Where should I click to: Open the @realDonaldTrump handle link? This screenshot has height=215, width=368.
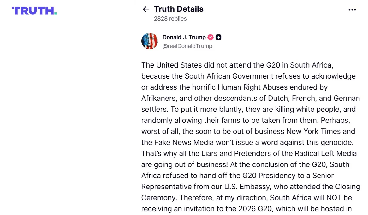tap(187, 46)
